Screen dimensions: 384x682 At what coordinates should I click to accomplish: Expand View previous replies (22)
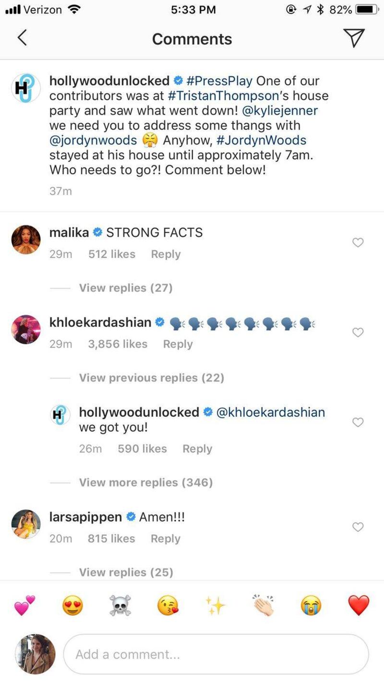[152, 378]
